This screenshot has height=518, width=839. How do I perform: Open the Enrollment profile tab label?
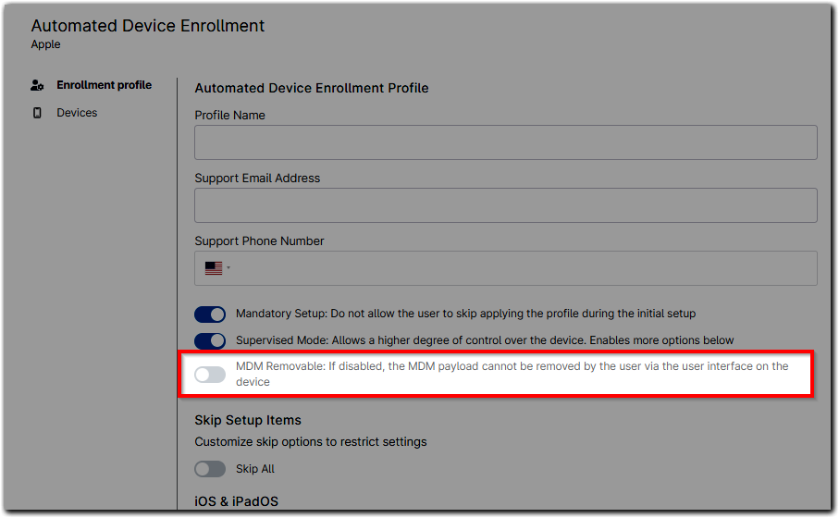pyautogui.click(x=104, y=85)
